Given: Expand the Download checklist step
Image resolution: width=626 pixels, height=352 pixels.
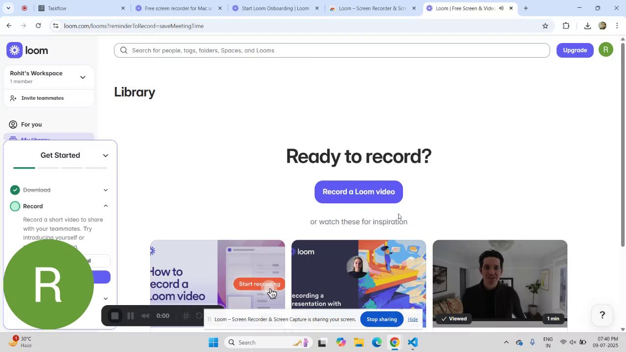Looking at the screenshot, I should [x=106, y=190].
